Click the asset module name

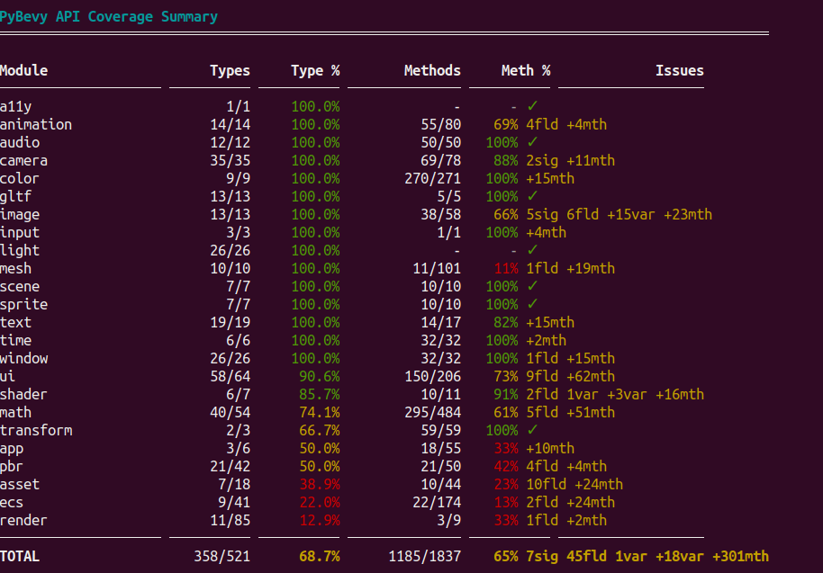20,485
